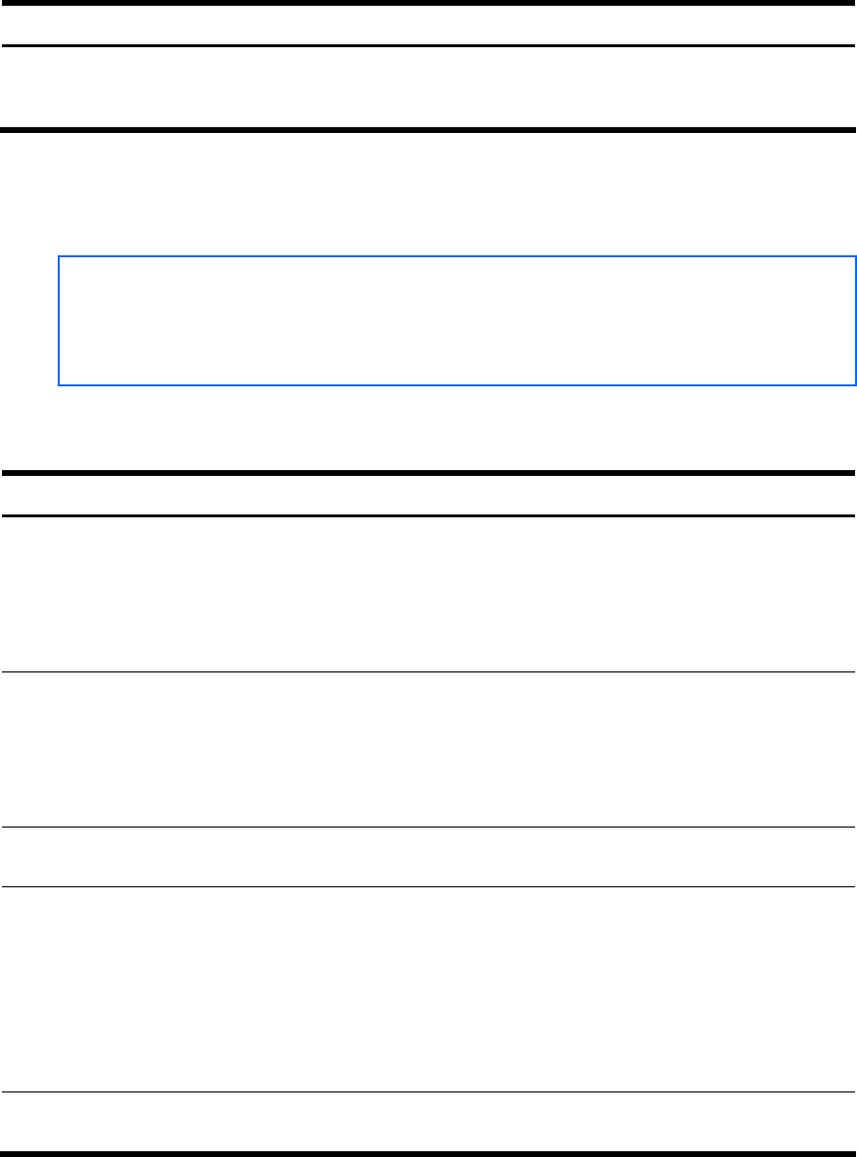Image resolution: width=857 pixels, height=1157 pixels.
Task: Click the white gap above the blue box
Action: click(428, 193)
